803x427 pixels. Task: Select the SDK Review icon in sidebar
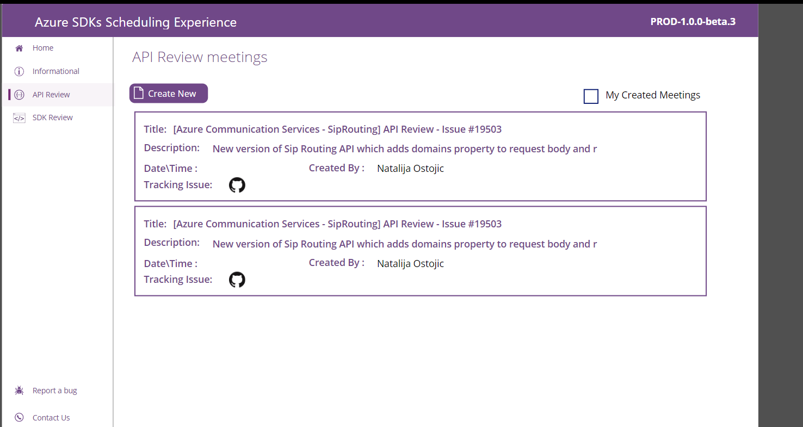19,117
